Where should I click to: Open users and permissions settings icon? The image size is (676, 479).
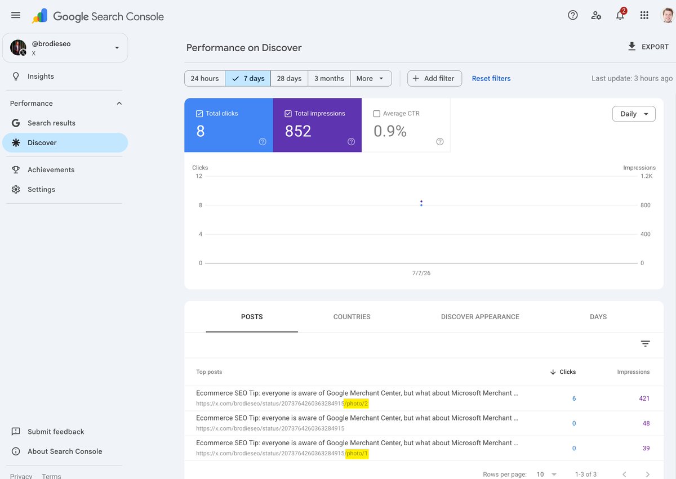596,16
